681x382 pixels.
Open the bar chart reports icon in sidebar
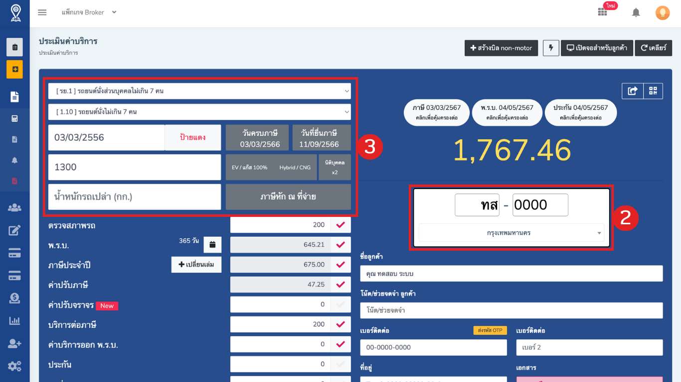pos(14,321)
